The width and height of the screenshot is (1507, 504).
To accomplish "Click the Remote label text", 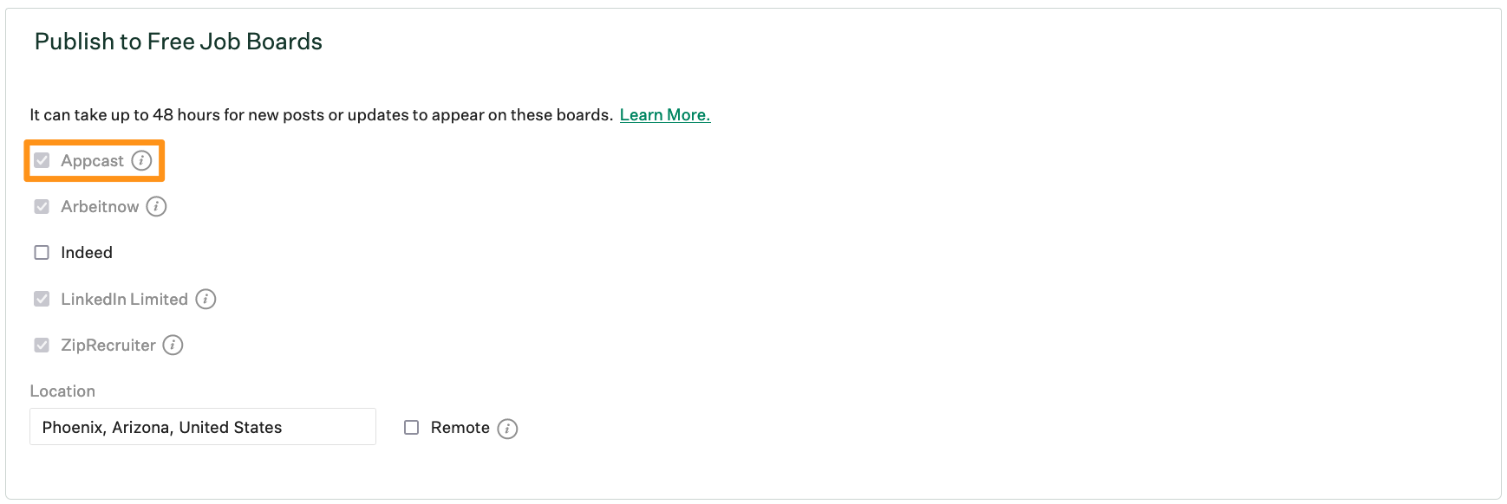I will (x=460, y=427).
